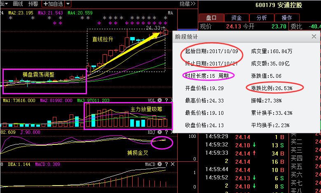This screenshot has height=193, width=321.
Task: Click the VOL indicator help question mark
Action: point(166,100)
